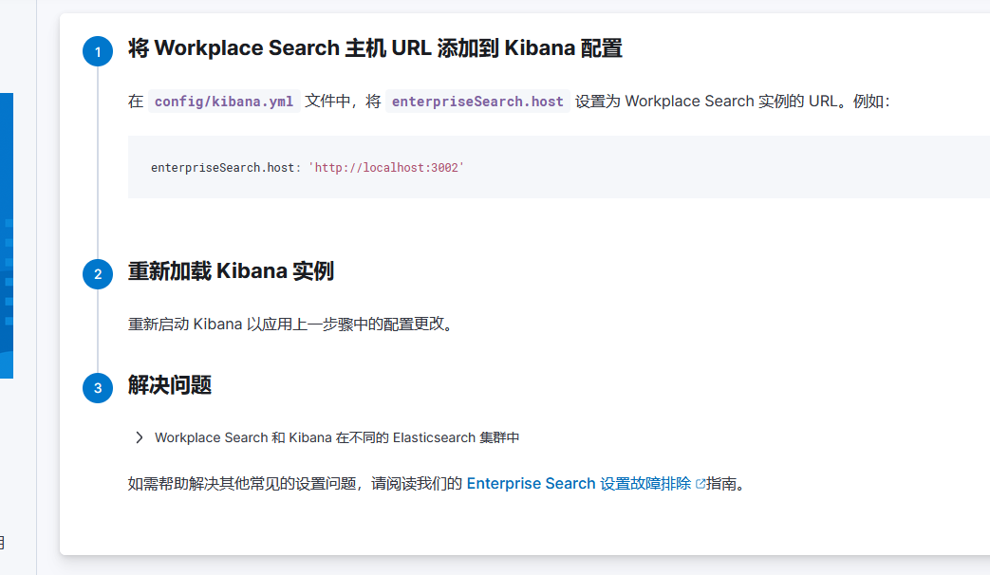Image resolution: width=990 pixels, height=575 pixels.
Task: Click the accordion label Workplace Search 和 Kibana 在不同的 Elasticsearch 集群中
Action: coord(337,438)
